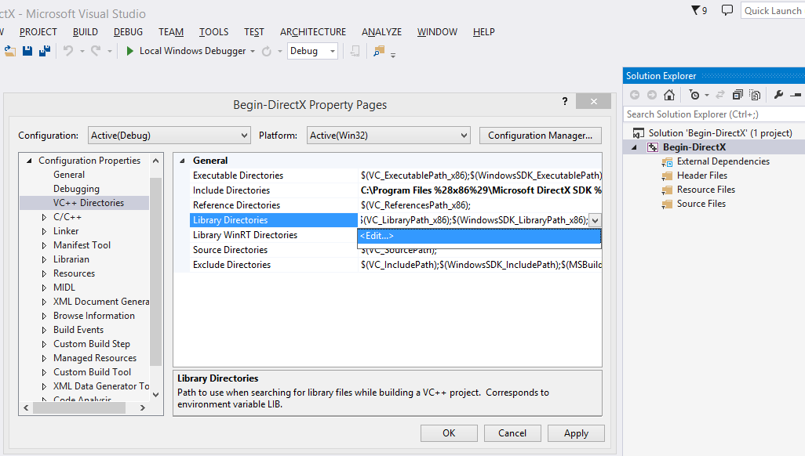
Task: Click the Undo arrow icon
Action: (x=68, y=51)
